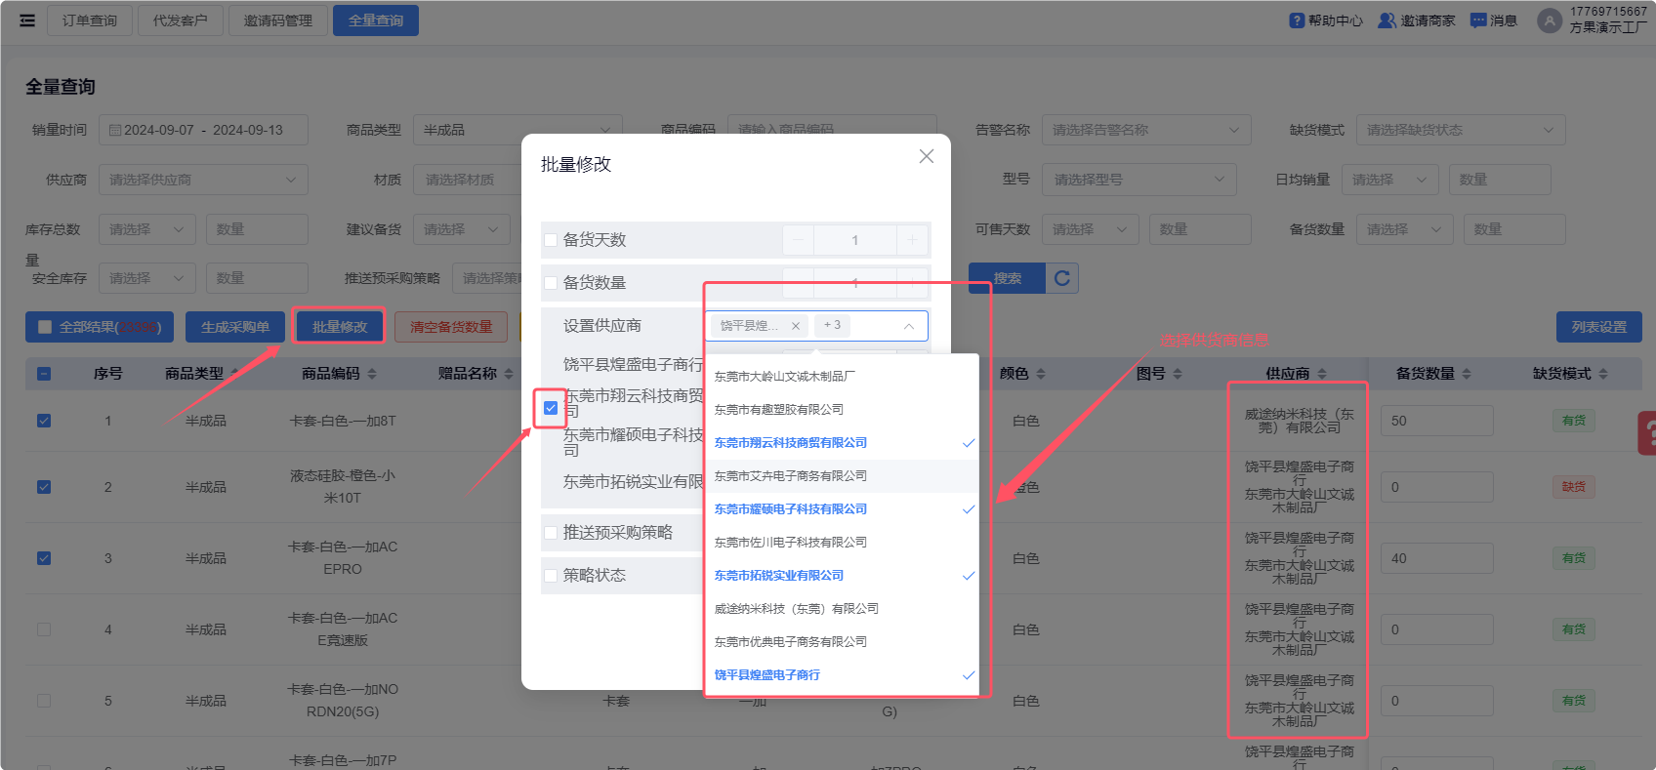Open the 日均销量 comparison dropdown

pyautogui.click(x=1390, y=180)
